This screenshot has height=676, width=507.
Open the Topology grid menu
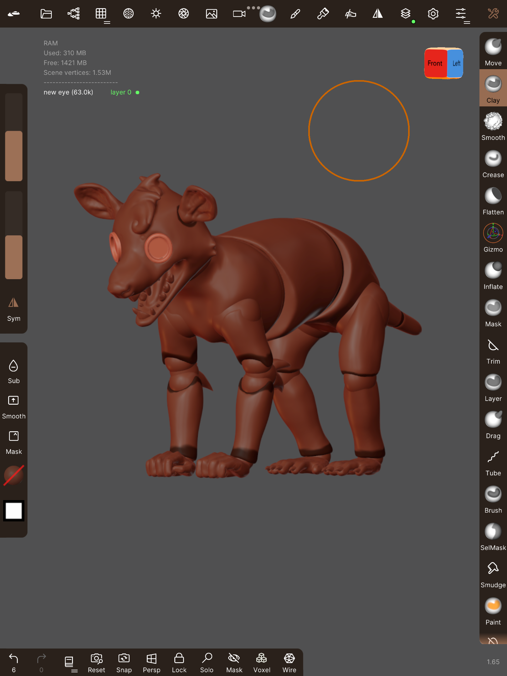[x=101, y=14]
